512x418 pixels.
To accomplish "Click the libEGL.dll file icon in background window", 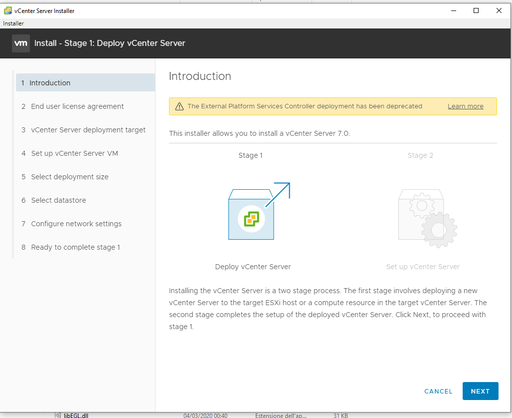I will tap(58, 416).
